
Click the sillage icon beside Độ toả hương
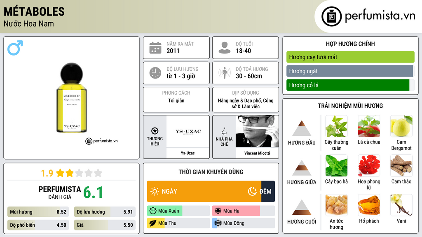[x=225, y=73]
